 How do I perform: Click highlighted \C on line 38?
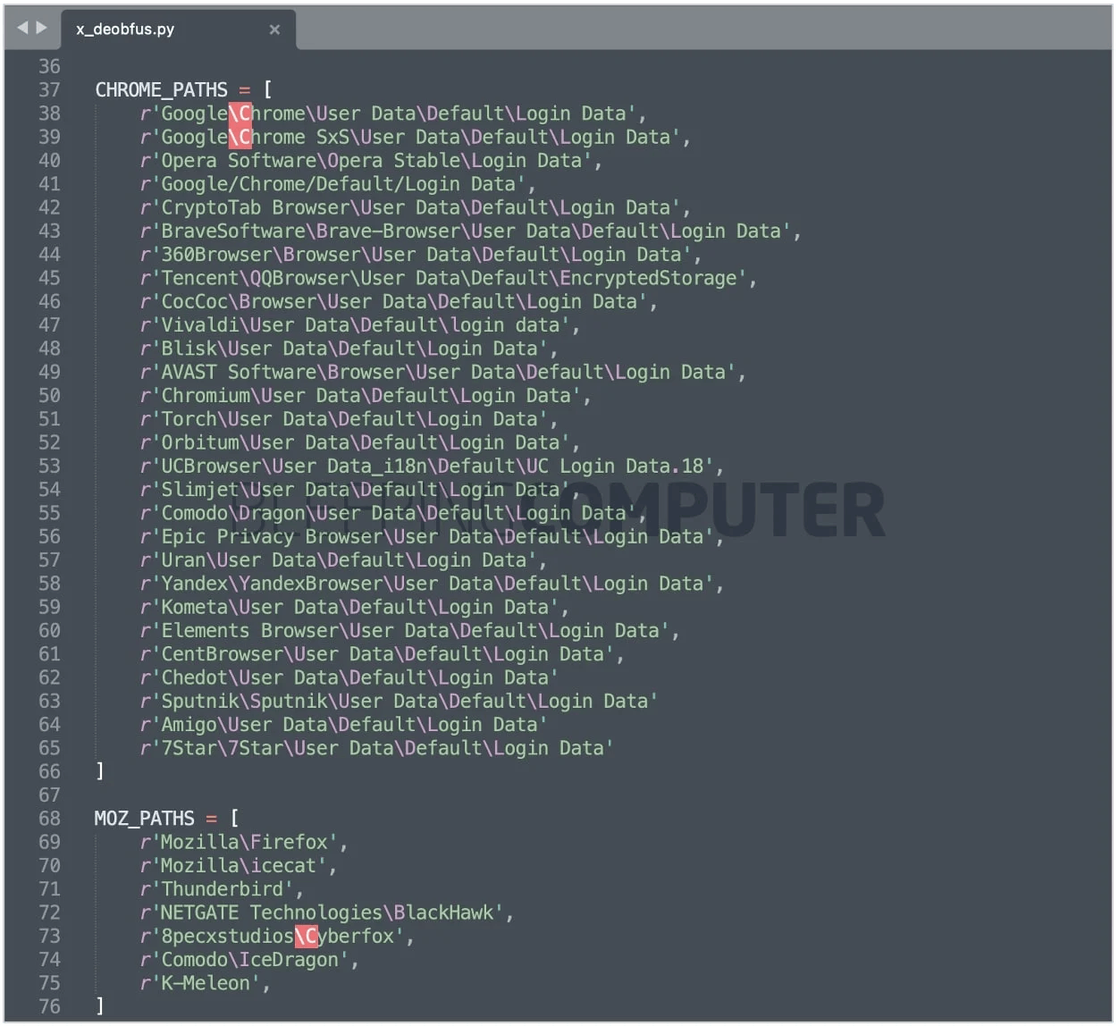pos(240,114)
